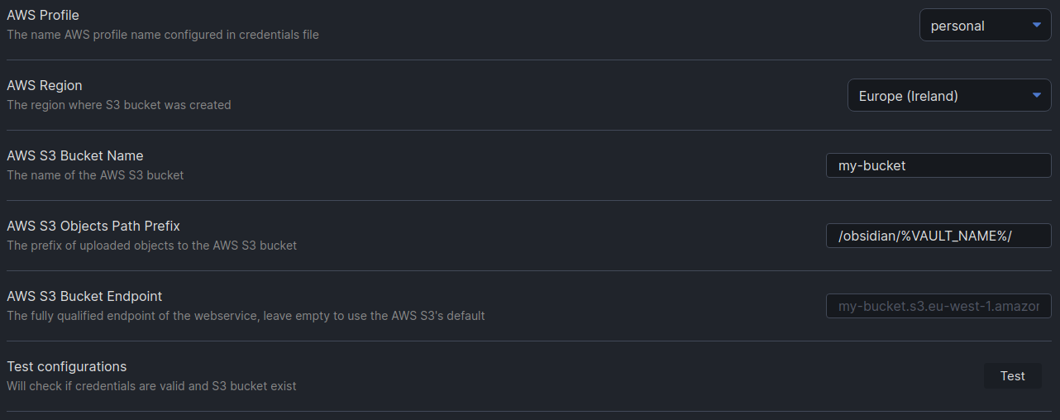
Task: Click the description about credentials file profile name
Action: (x=163, y=35)
